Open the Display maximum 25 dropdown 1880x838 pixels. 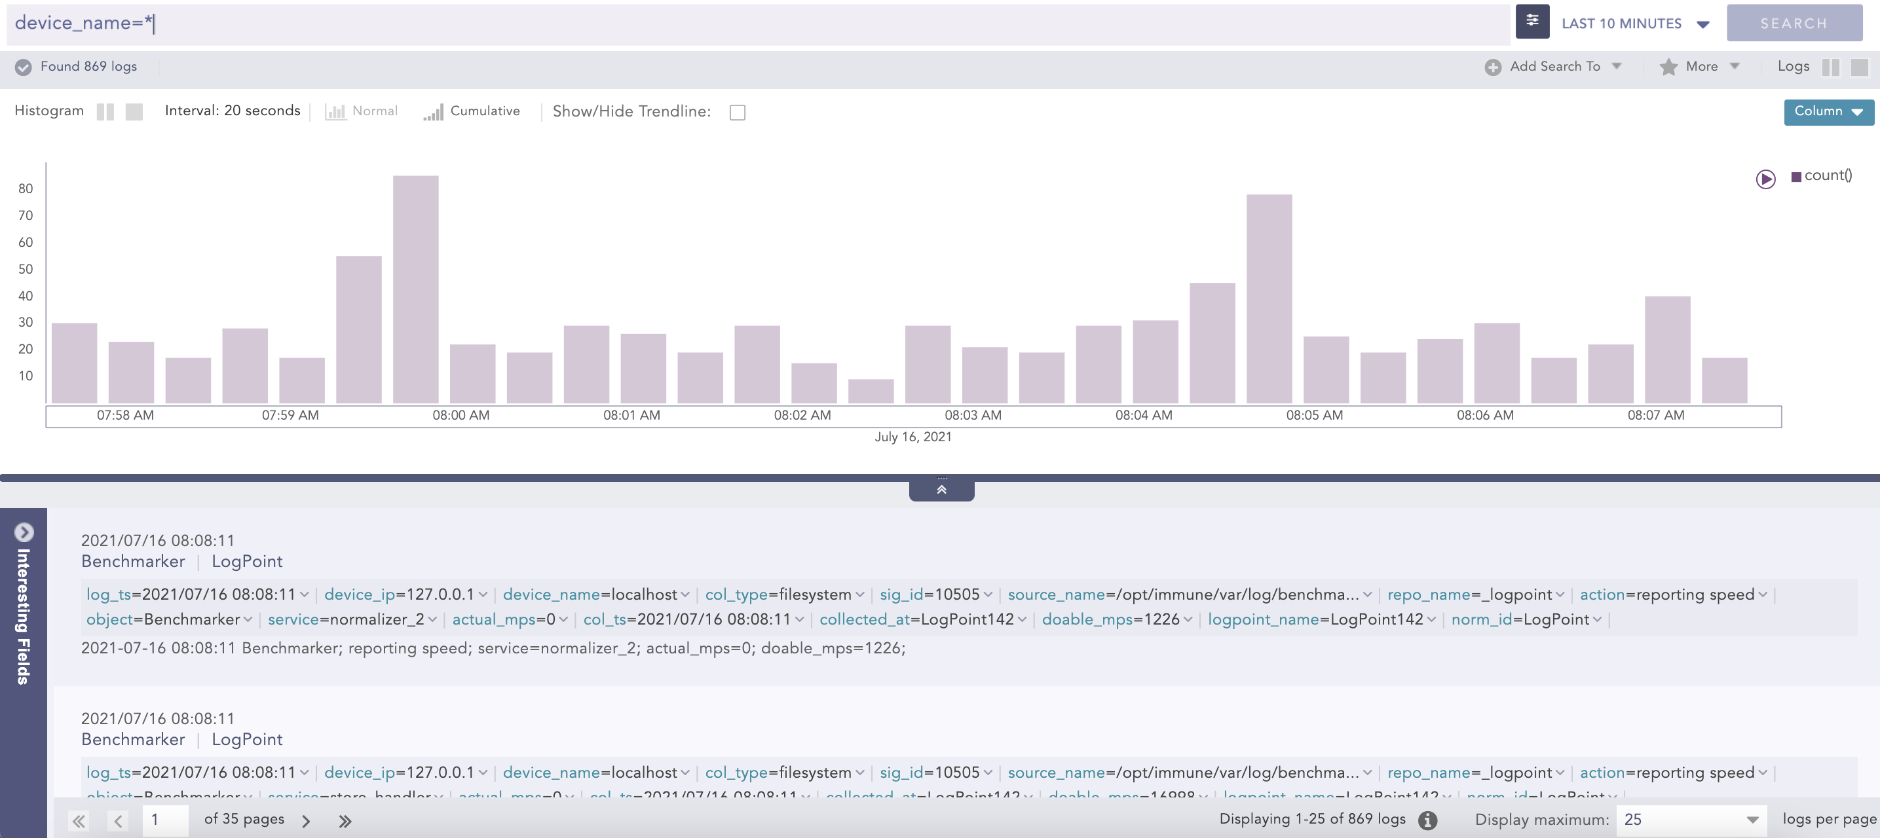(1690, 820)
